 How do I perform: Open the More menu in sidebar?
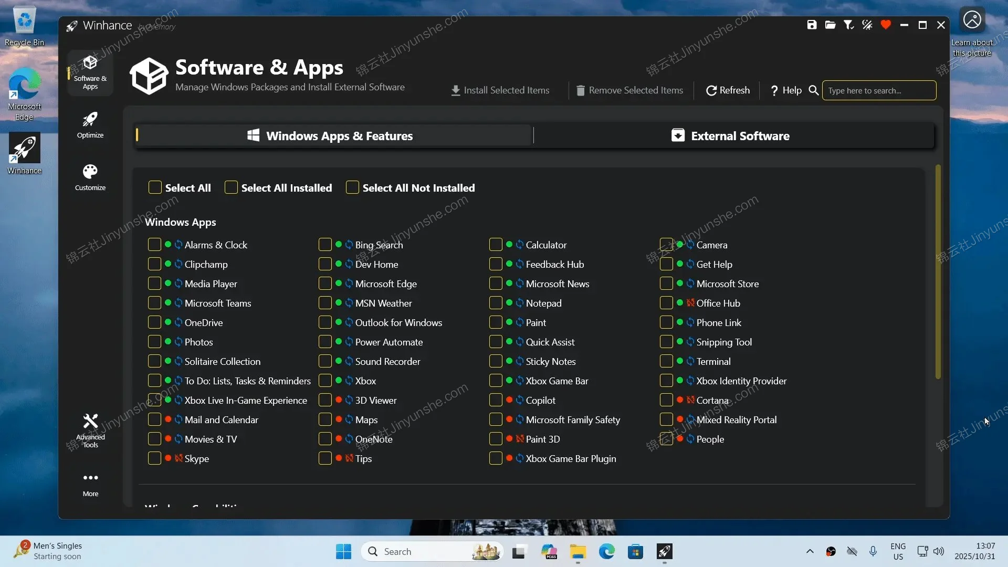pyautogui.click(x=90, y=484)
